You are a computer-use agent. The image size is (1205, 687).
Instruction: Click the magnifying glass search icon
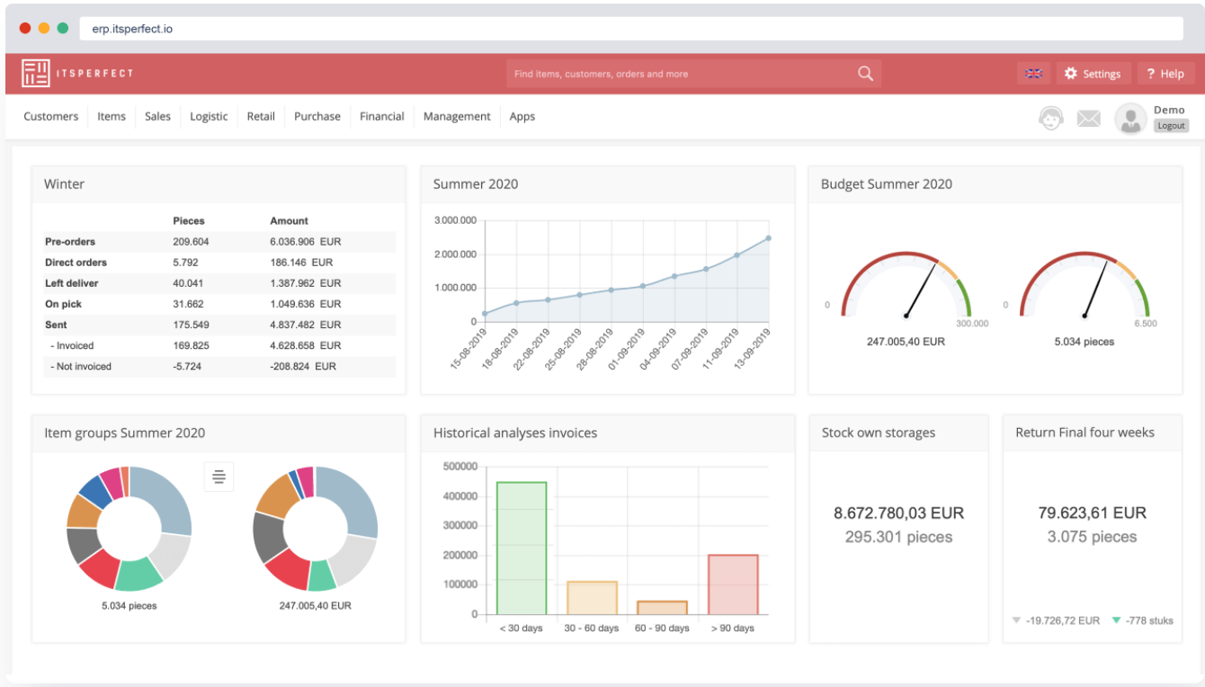865,74
